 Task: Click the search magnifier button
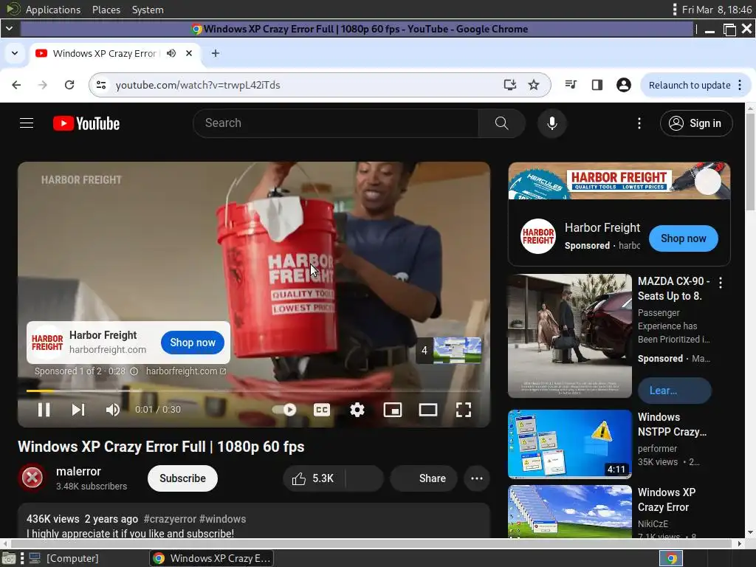pos(501,123)
